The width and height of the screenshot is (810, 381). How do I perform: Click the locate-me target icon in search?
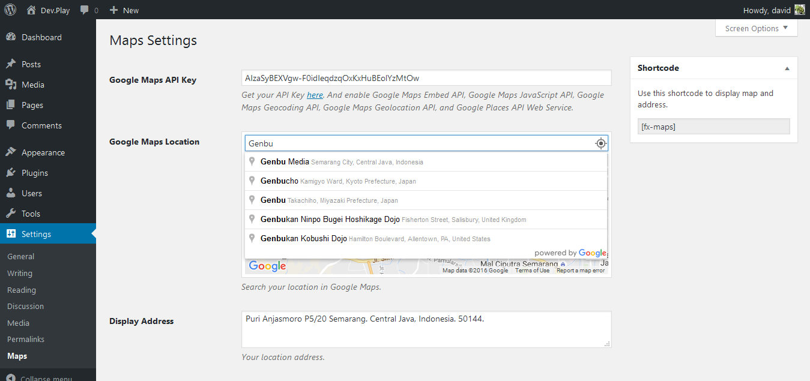600,143
